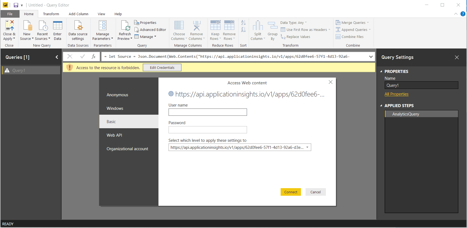The height and width of the screenshot is (228, 467).
Task: Close the Access Web content dialog
Action: [330, 82]
